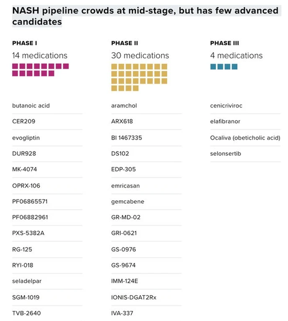Click the cenicriviroc entry
The width and height of the screenshot is (288, 321).
226,106
